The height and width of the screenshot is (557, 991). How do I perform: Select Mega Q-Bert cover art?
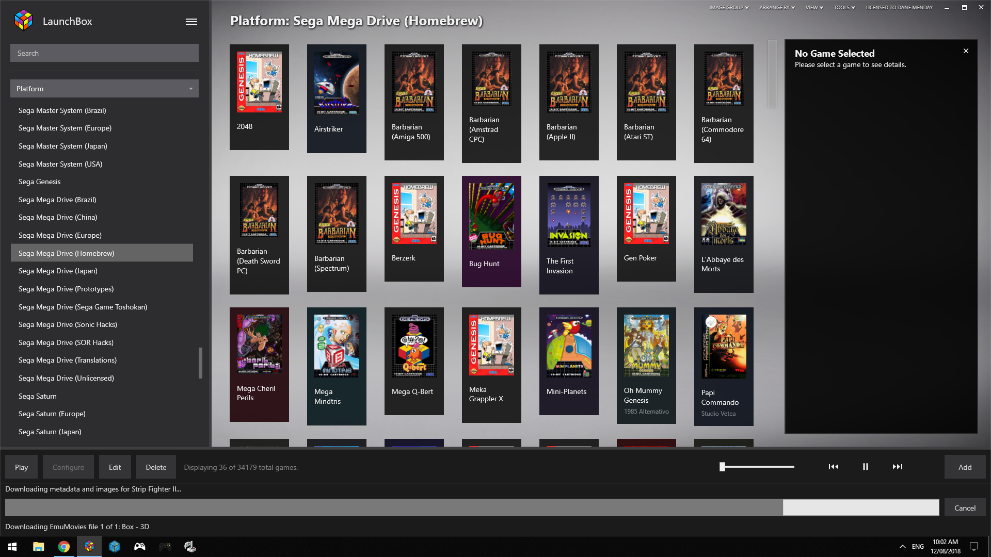point(414,346)
